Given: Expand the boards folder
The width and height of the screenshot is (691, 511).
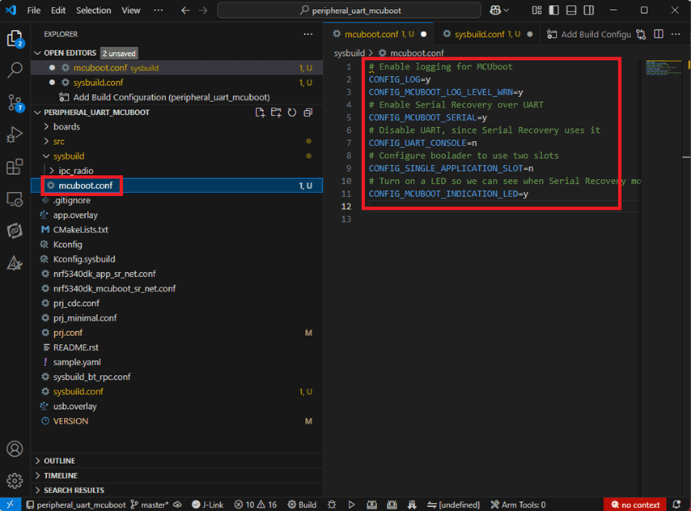Looking at the screenshot, I should coord(66,127).
